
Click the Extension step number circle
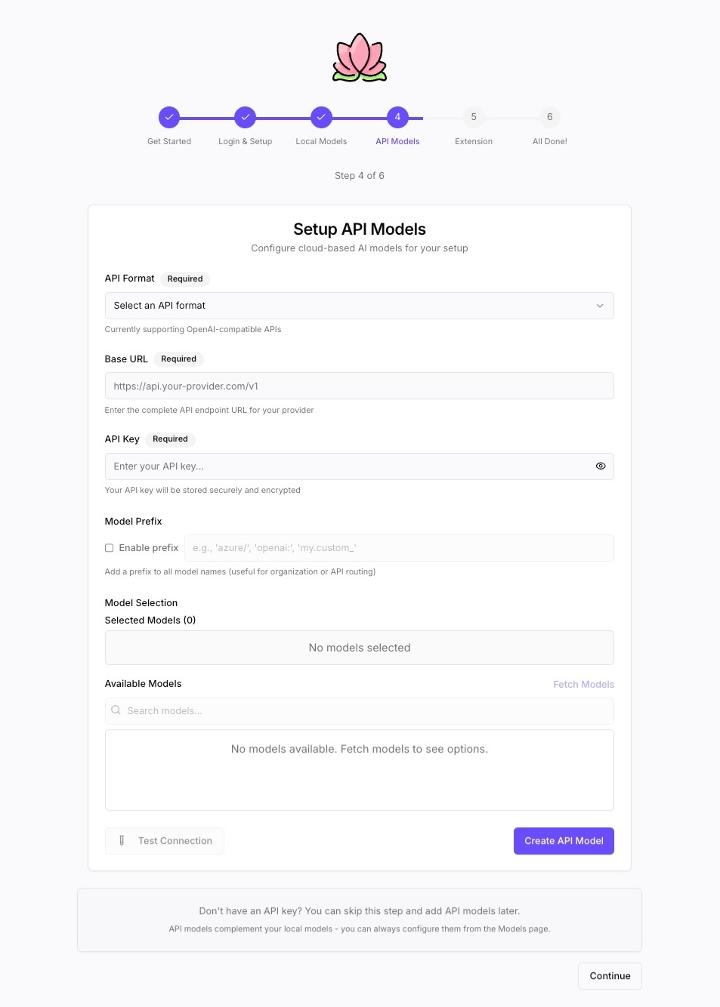474,117
